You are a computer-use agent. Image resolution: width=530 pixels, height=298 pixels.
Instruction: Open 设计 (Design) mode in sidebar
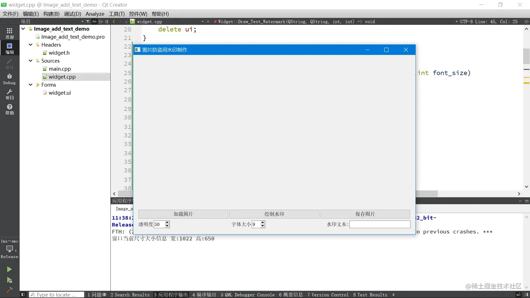pos(9,64)
